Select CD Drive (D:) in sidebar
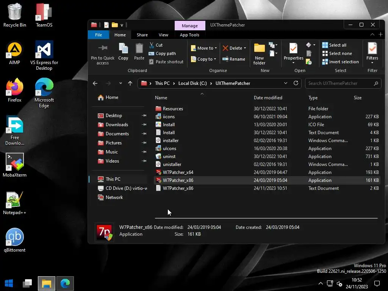388x291 pixels. pos(122,188)
